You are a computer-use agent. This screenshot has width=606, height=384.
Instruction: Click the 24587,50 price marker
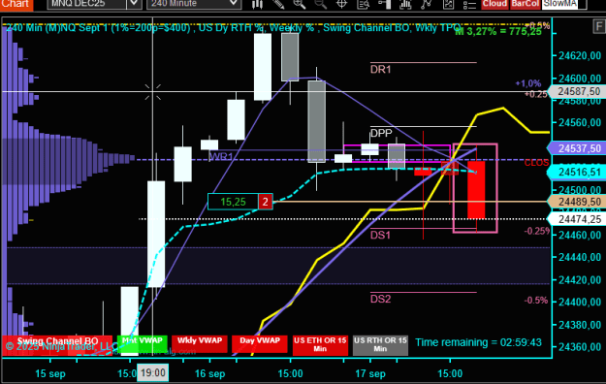578,92
